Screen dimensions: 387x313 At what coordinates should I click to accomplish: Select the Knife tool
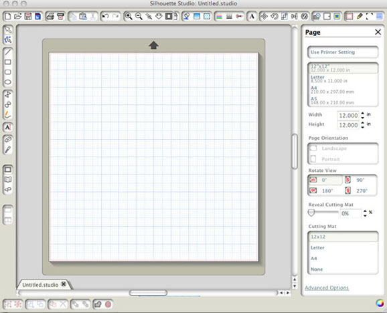click(x=8, y=150)
